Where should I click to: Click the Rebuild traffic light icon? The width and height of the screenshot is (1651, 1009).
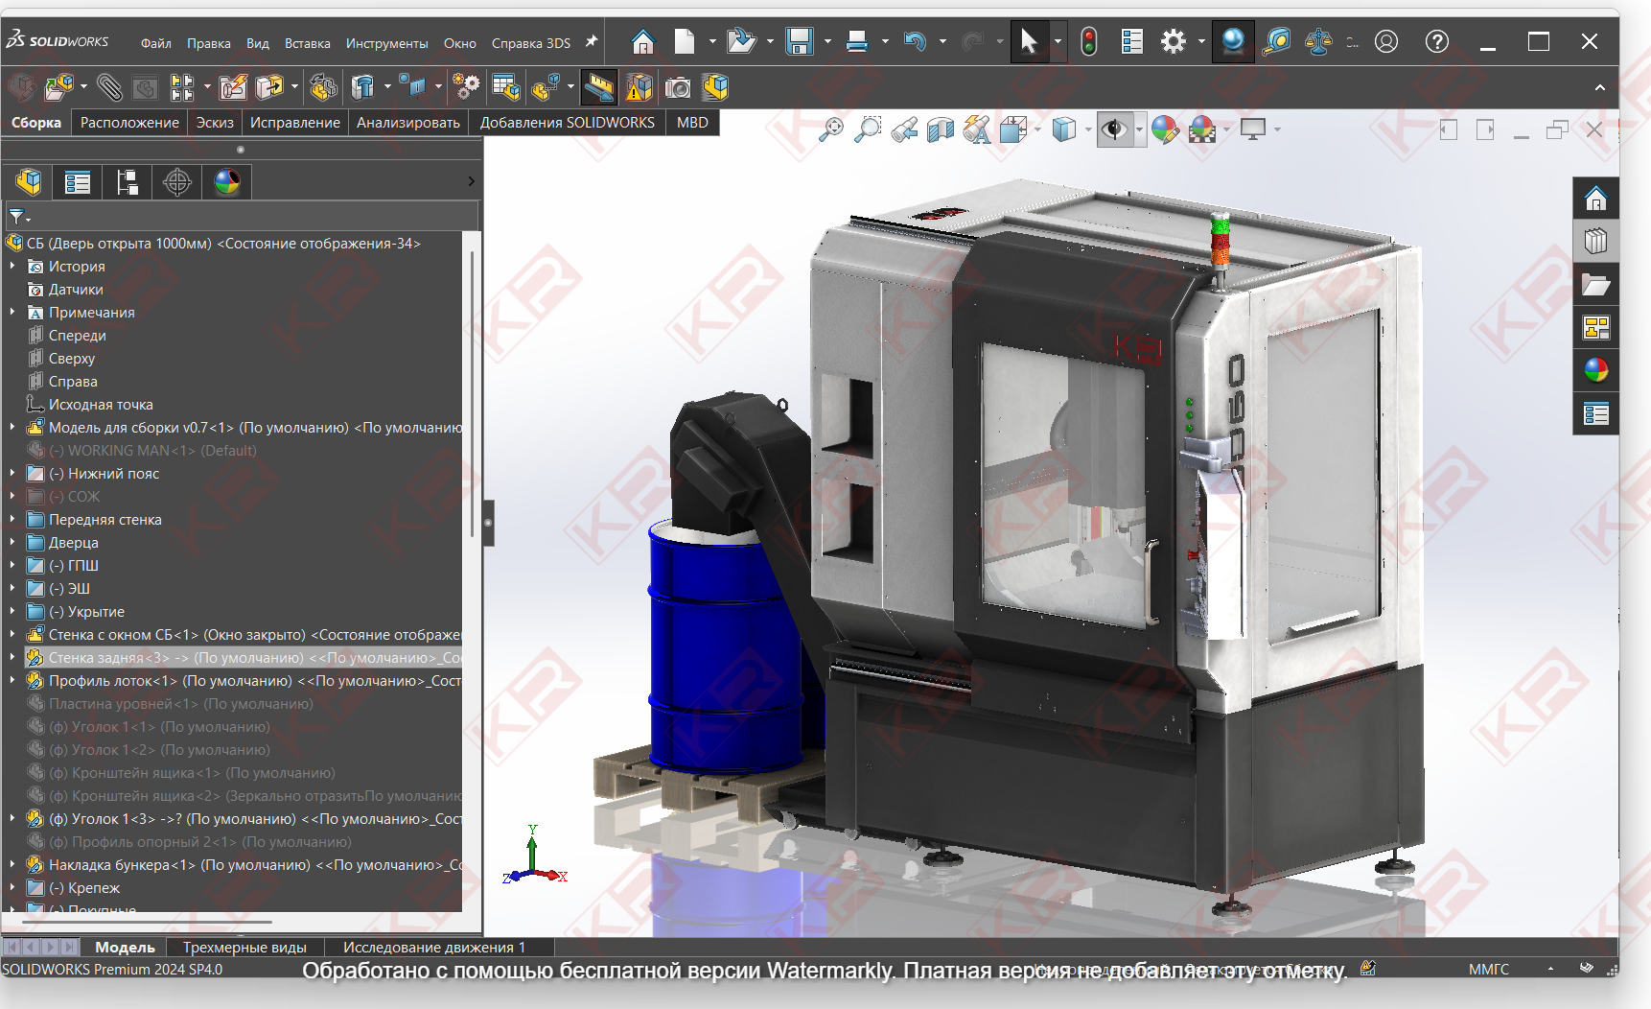tap(1089, 41)
